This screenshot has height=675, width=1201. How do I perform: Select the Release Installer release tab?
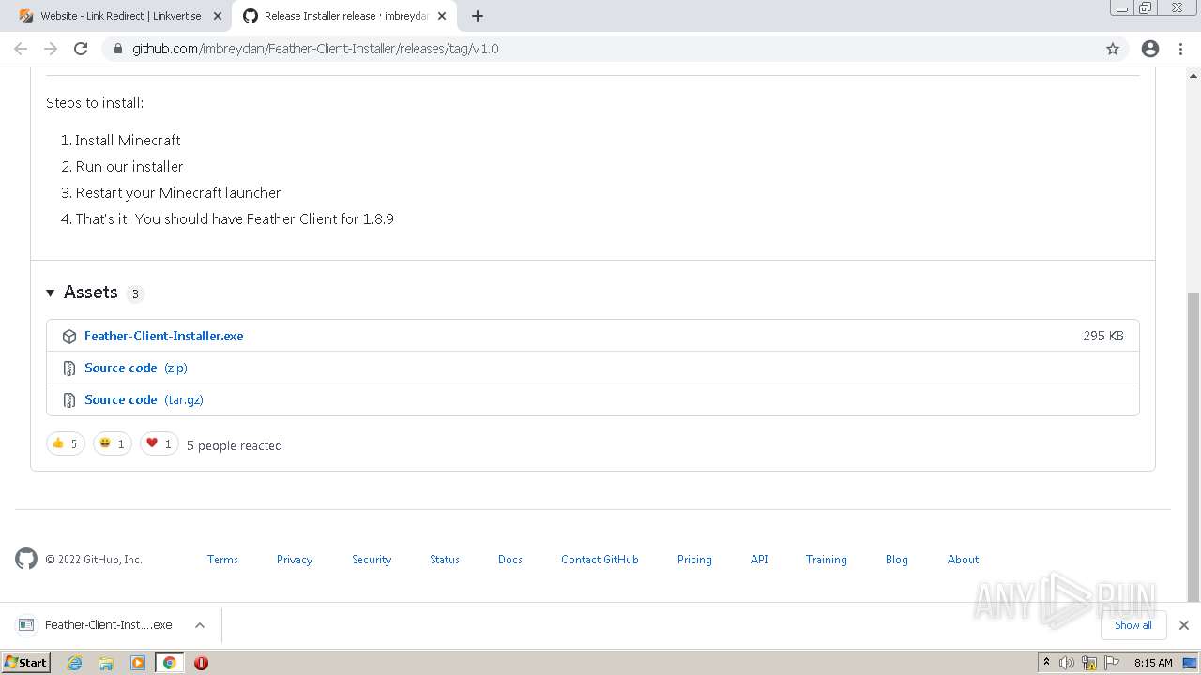[343, 16]
